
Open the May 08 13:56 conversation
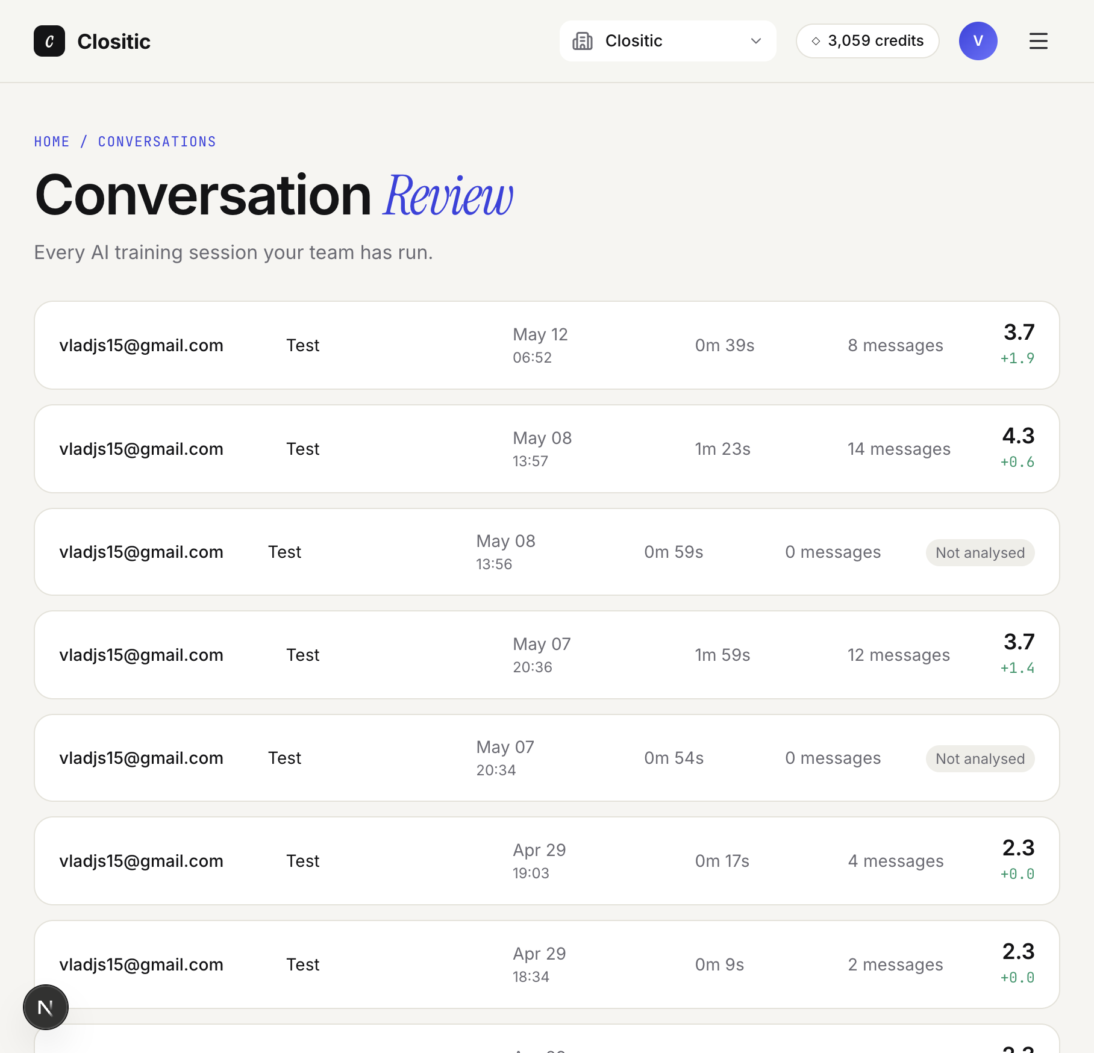point(547,552)
